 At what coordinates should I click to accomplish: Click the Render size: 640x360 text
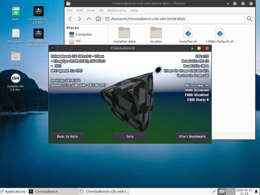pos(78,85)
